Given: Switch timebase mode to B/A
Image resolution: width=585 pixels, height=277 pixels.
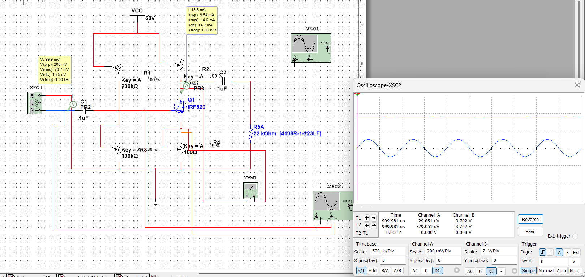Looking at the screenshot, I should click(x=385, y=270).
